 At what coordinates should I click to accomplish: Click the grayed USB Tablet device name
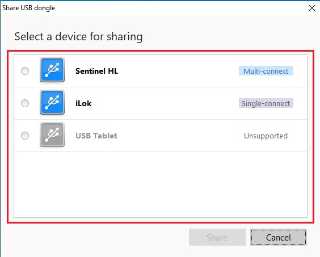click(x=96, y=136)
